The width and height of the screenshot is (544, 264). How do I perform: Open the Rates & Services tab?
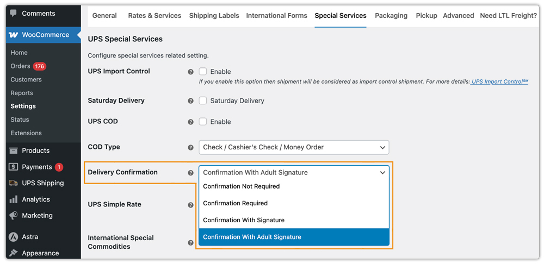154,16
